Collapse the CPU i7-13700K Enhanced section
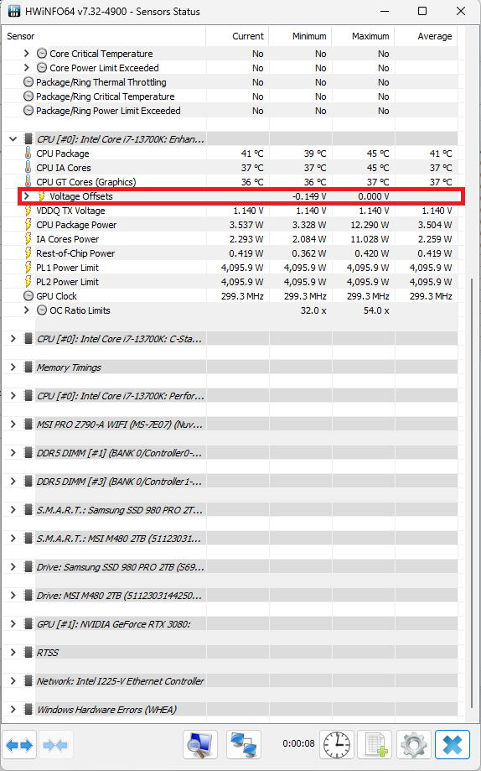 pos(13,139)
